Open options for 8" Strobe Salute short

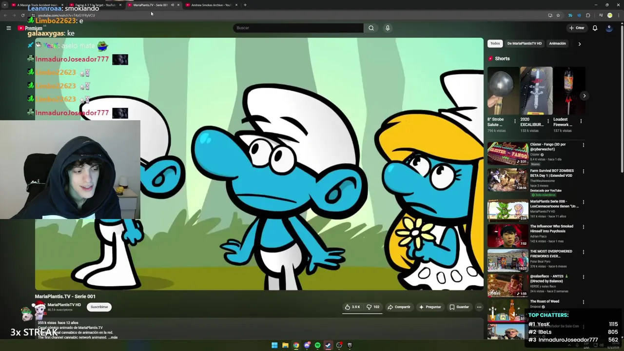tap(515, 121)
